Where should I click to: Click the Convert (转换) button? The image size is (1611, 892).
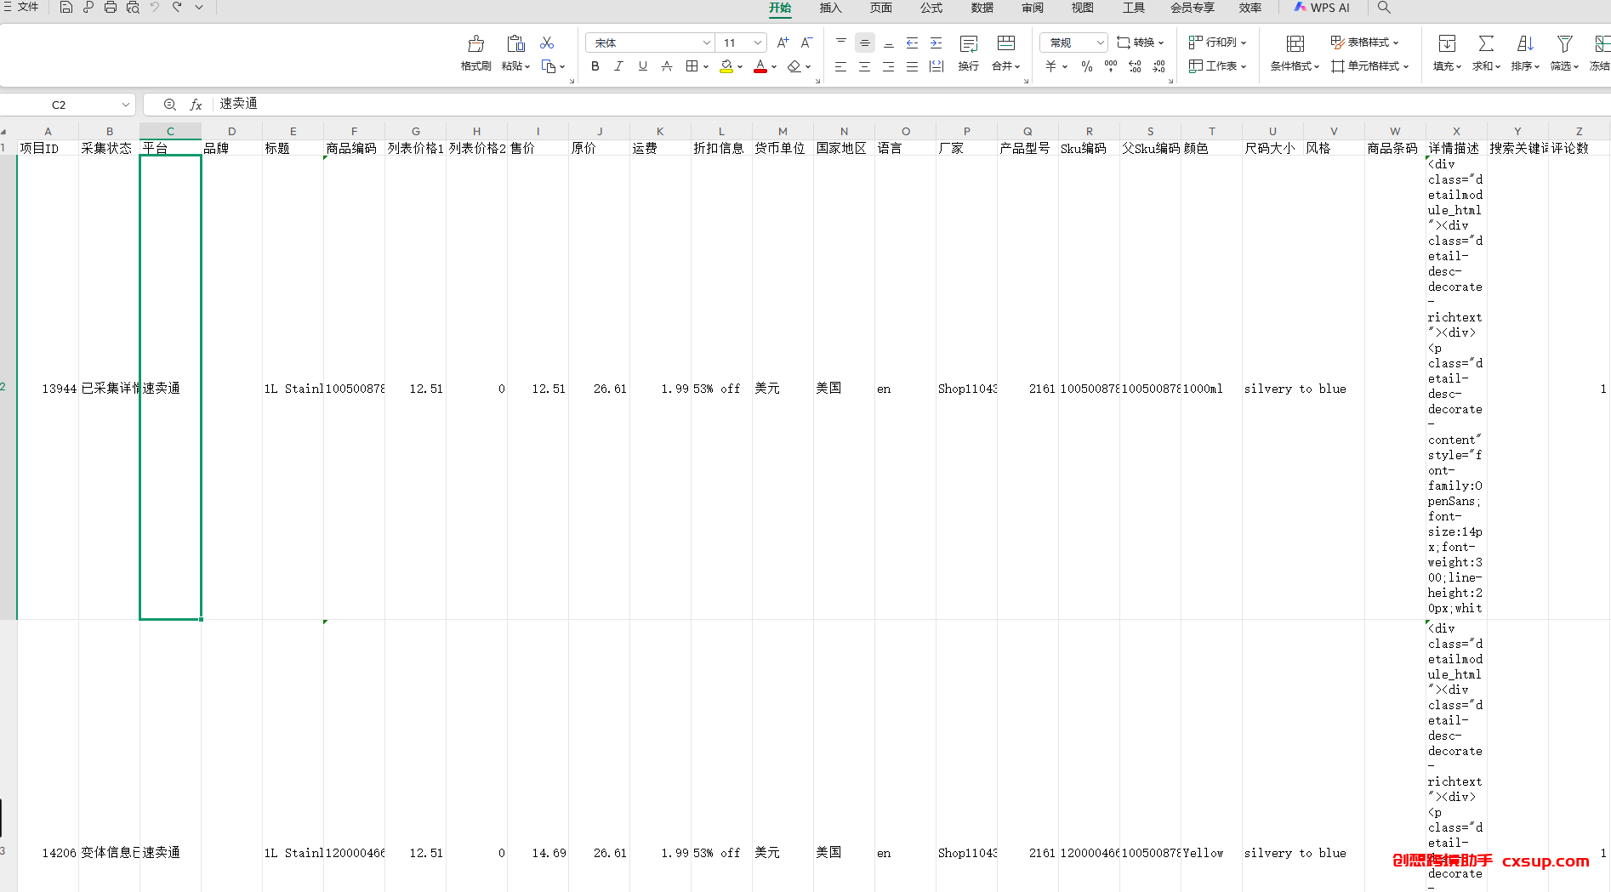(1140, 43)
